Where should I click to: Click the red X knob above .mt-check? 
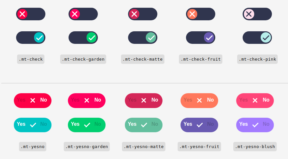pyautogui.click(x=22, y=14)
